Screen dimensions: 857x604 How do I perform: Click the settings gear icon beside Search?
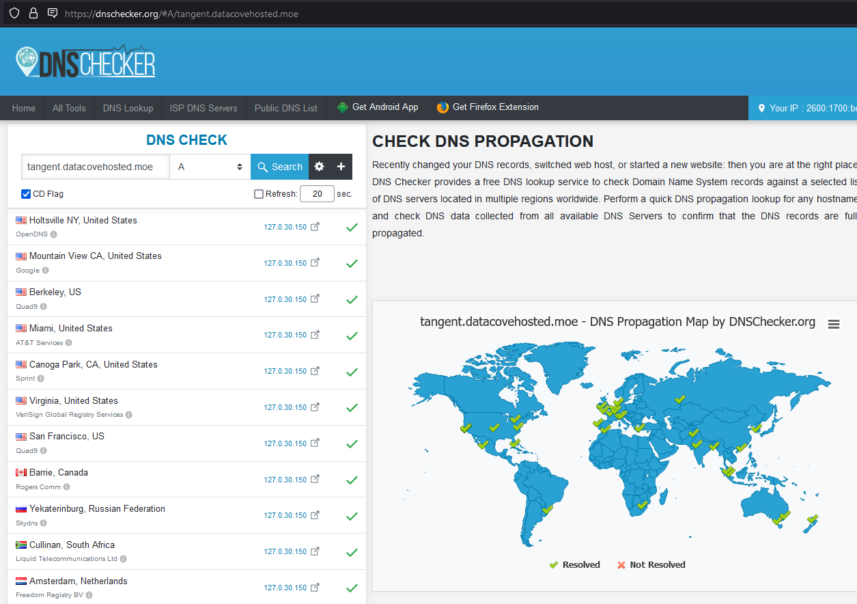tap(319, 167)
